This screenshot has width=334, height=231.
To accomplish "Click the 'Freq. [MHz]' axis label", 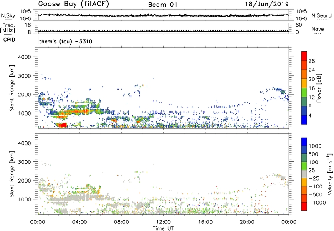I will (x=8, y=28).
